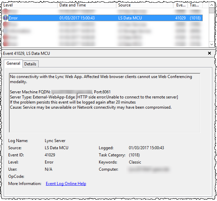This screenshot has height=201, width=217.
Task: Sort by the Source column header
Action: point(145,5)
